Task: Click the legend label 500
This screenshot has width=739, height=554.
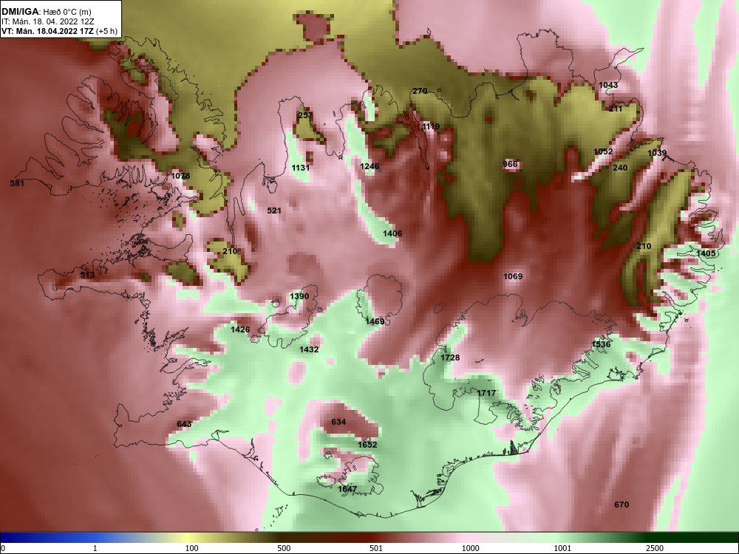Action: click(x=284, y=548)
